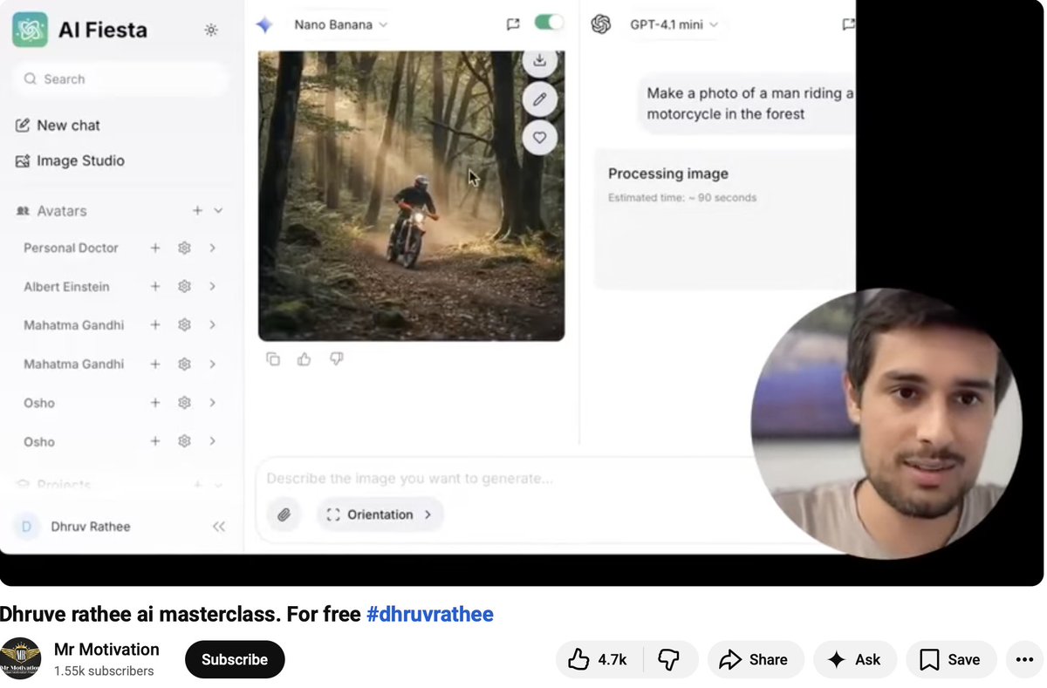Screen dimensions: 1047x688
Task: Open Albert Einstein settings gear
Action: point(184,287)
